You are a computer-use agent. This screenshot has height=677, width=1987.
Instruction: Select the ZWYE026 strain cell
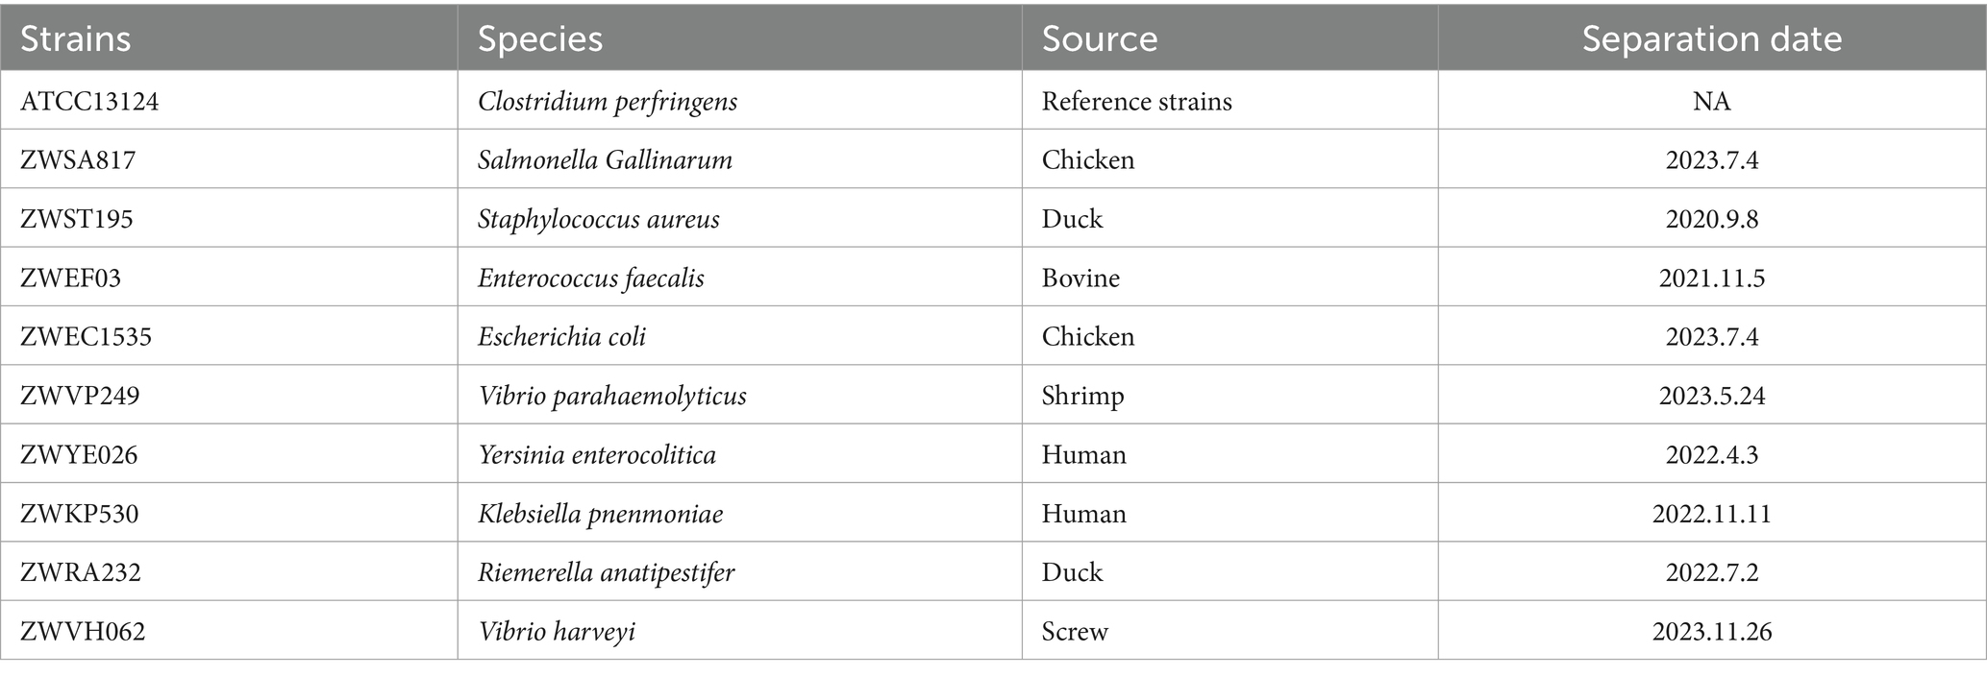[229, 454]
